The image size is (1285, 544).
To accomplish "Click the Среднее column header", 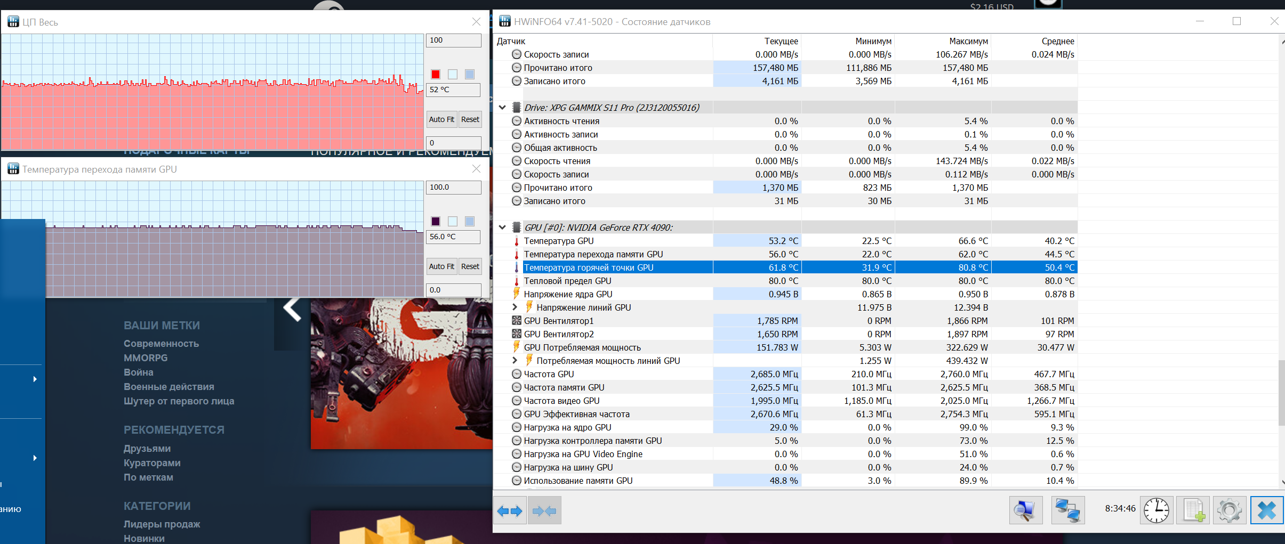I will [1034, 41].
